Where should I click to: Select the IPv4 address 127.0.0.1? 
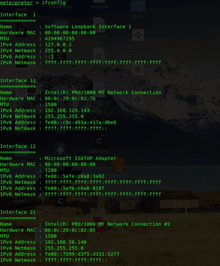(58, 45)
